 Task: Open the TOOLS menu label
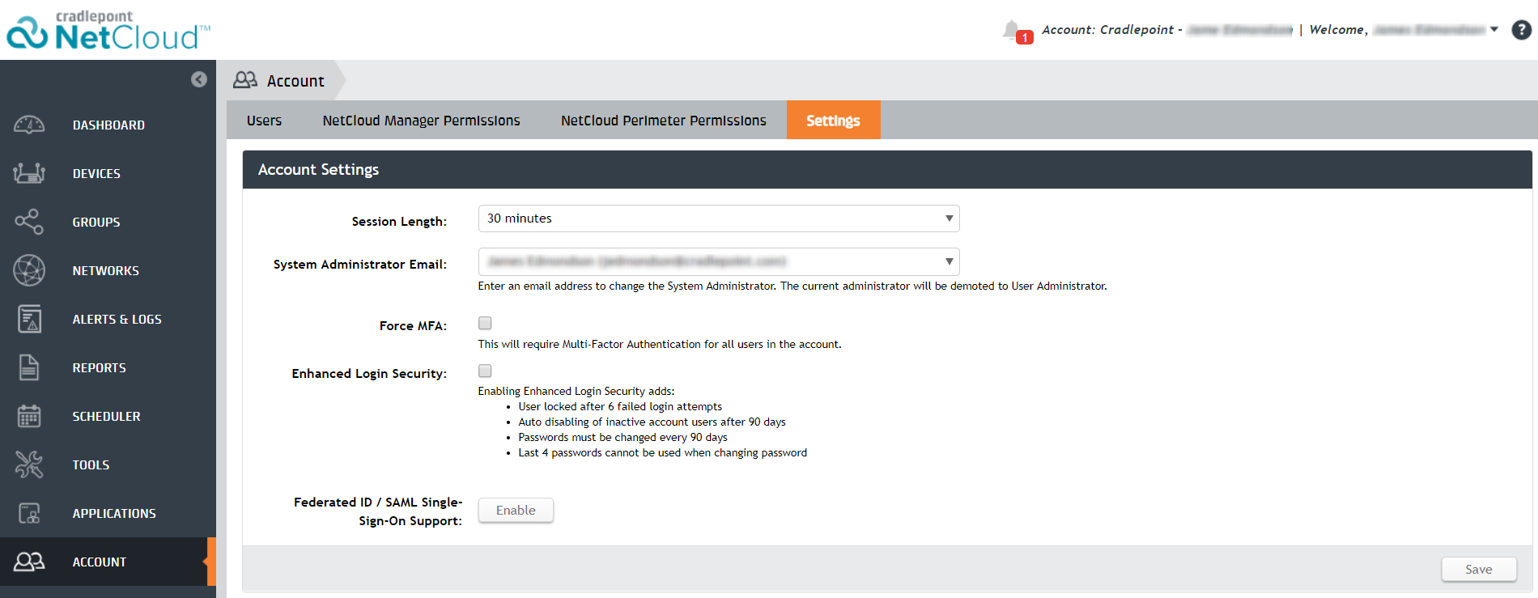[x=91, y=465]
